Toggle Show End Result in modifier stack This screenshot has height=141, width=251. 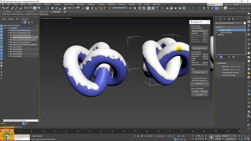point(221,57)
